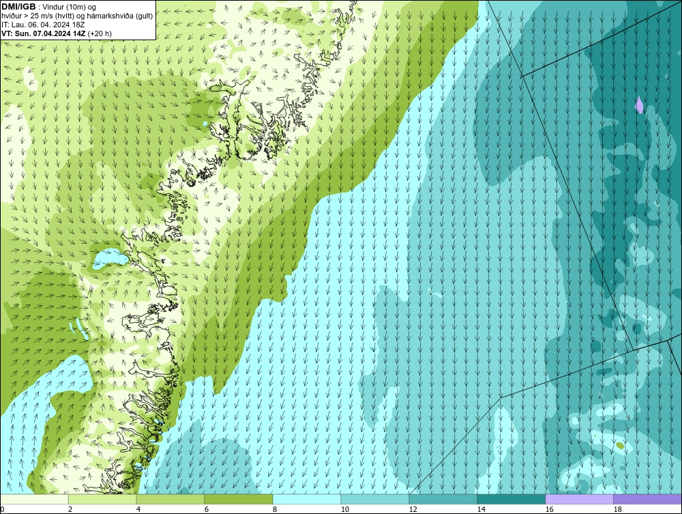The width and height of the screenshot is (682, 514).
Task: Click the legend scale label "8"
Action: point(274,509)
